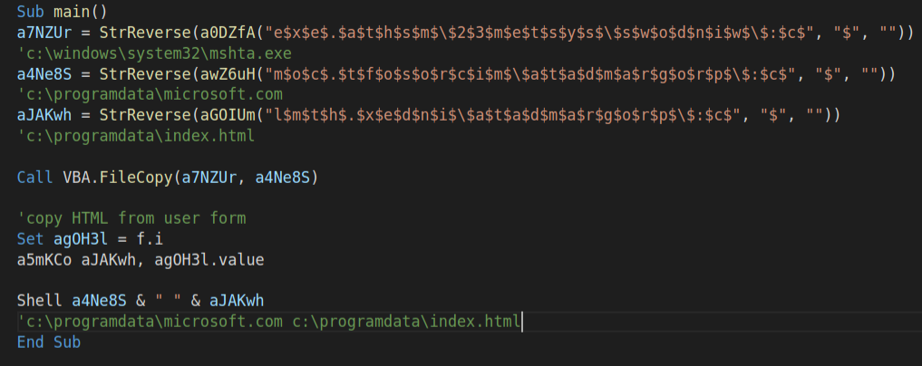Screen dimensions: 922x366
Task: Click the comment 'copy HTML from user form
Action: [131, 218]
